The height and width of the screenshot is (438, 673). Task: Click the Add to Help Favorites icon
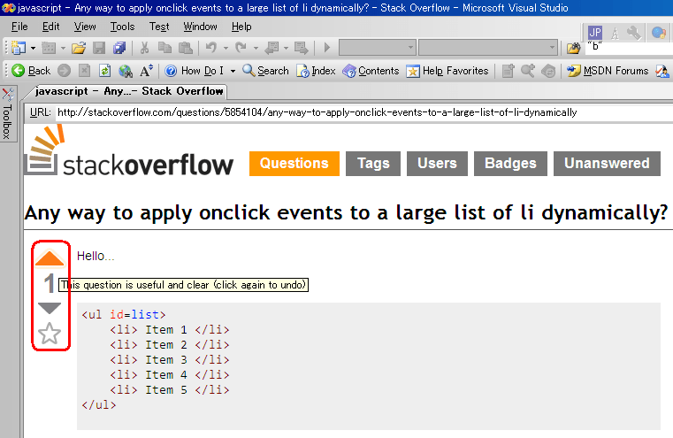(508, 71)
